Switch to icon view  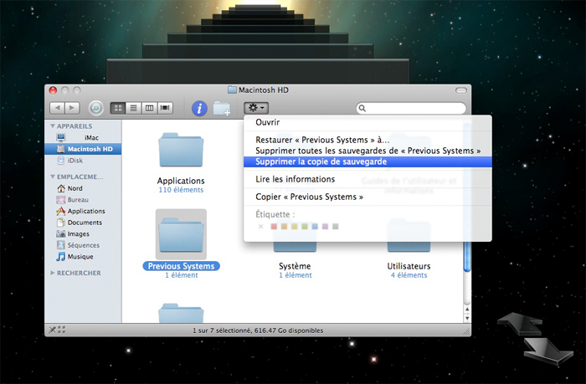pyautogui.click(x=118, y=108)
